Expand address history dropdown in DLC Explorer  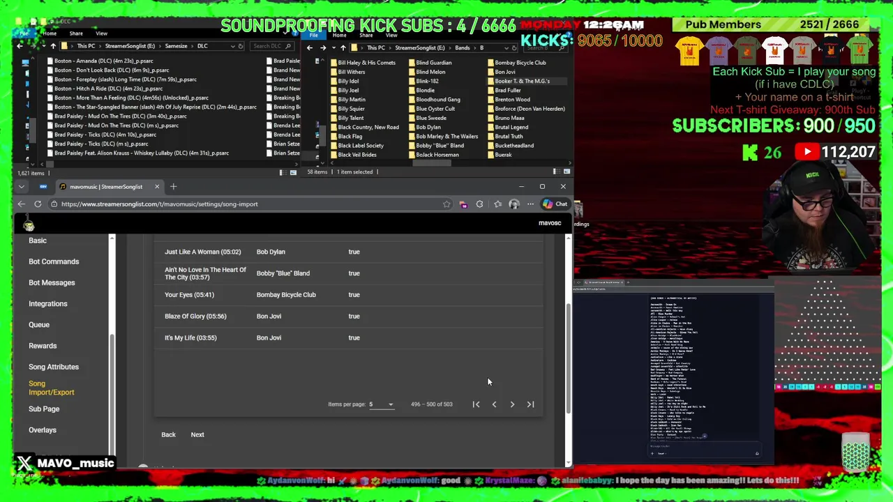click(232, 46)
